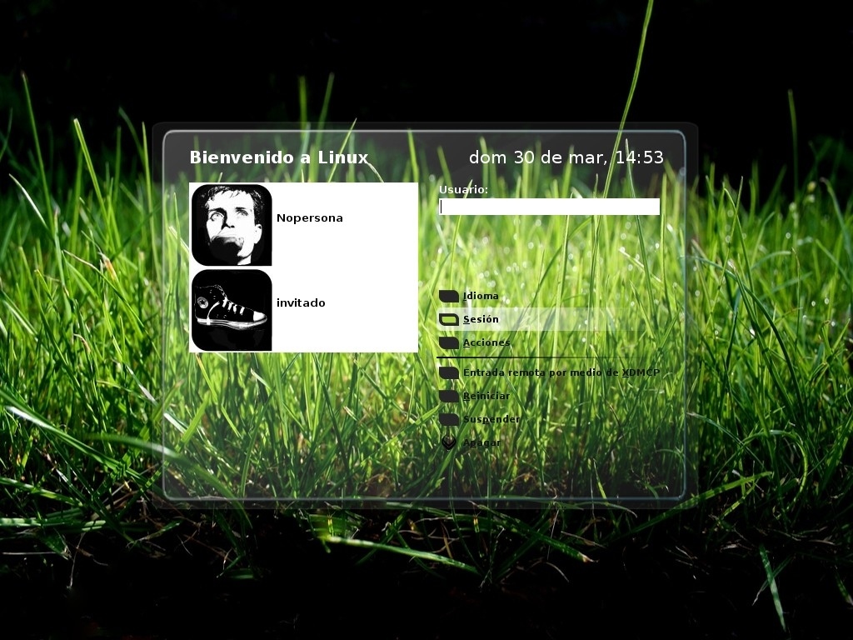Choose Entrada remota por medio de XDMCP
853x640 pixels.
point(561,372)
